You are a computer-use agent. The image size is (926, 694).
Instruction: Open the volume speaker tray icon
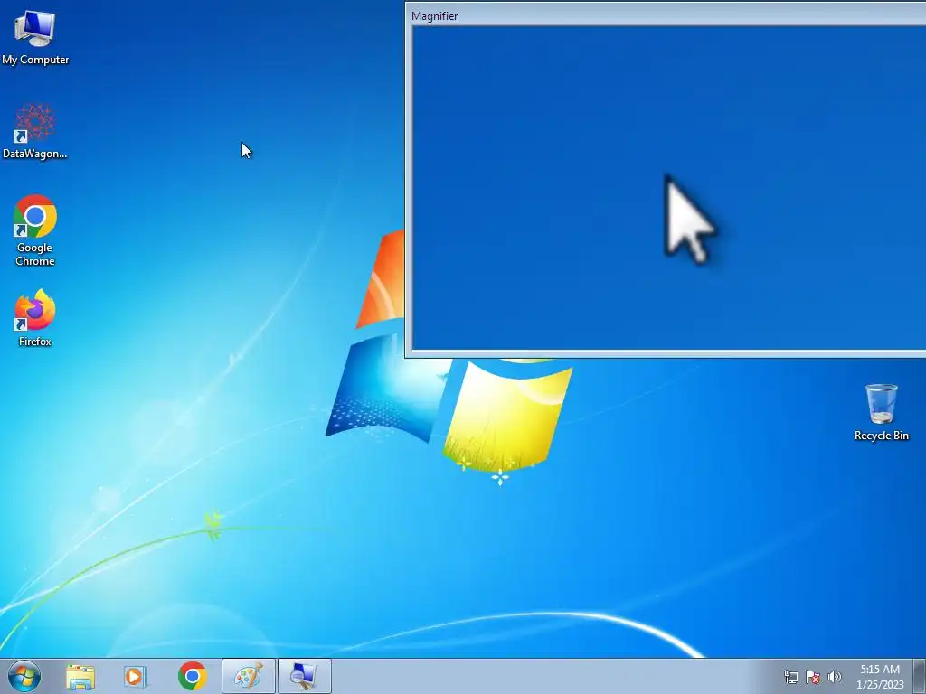coord(835,677)
